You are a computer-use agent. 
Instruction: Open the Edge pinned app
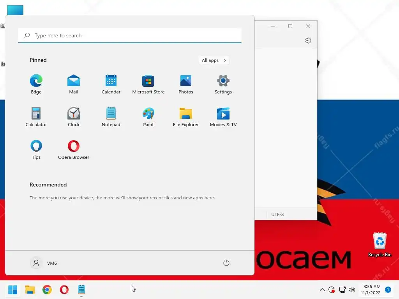pyautogui.click(x=36, y=84)
